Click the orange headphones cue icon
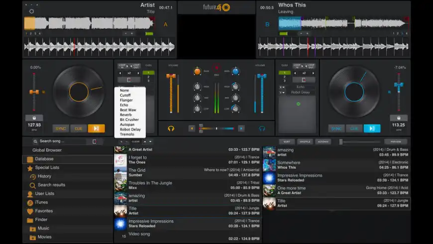Viewport: 433px width, 244px height. click(171, 128)
